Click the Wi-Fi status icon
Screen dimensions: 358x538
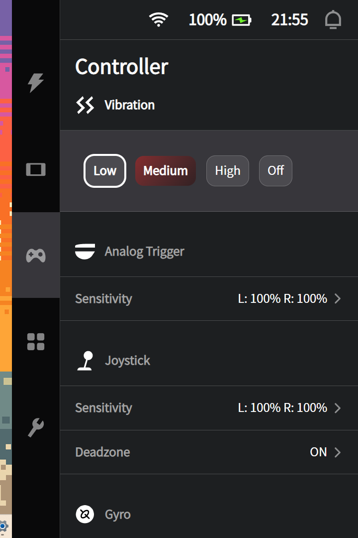click(159, 20)
